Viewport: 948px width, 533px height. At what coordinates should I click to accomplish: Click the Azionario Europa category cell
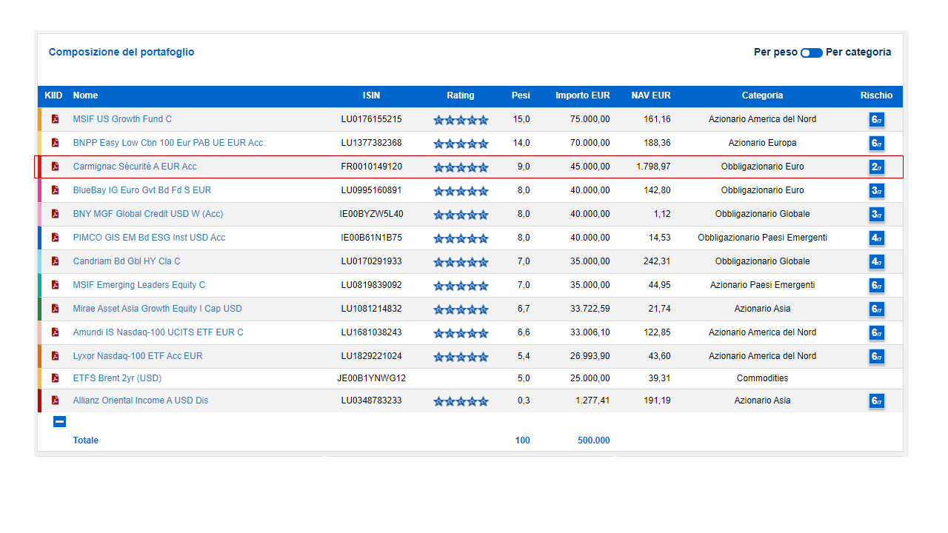point(762,143)
